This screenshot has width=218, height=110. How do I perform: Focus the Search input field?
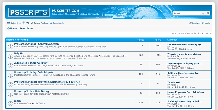point(187,13)
